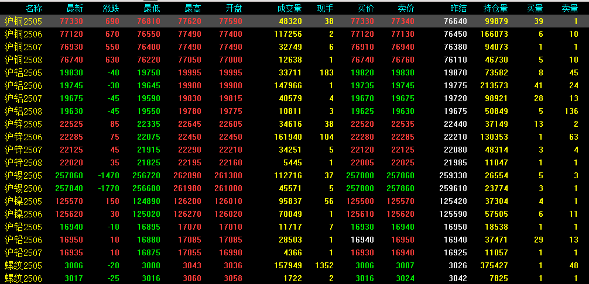Image resolution: width=589 pixels, height=284 pixels.
Task: Sort by 成交量 column header
Action: pyautogui.click(x=289, y=8)
